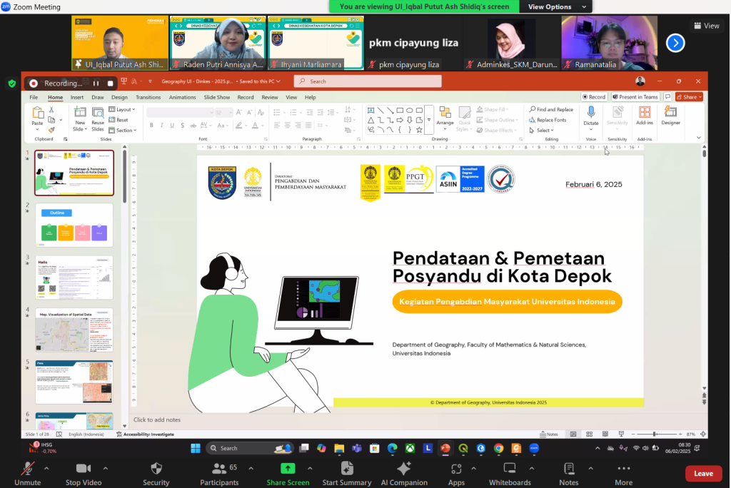This screenshot has width=731, height=488.
Task: Click the Unmute microphone icon
Action: [x=28, y=469]
